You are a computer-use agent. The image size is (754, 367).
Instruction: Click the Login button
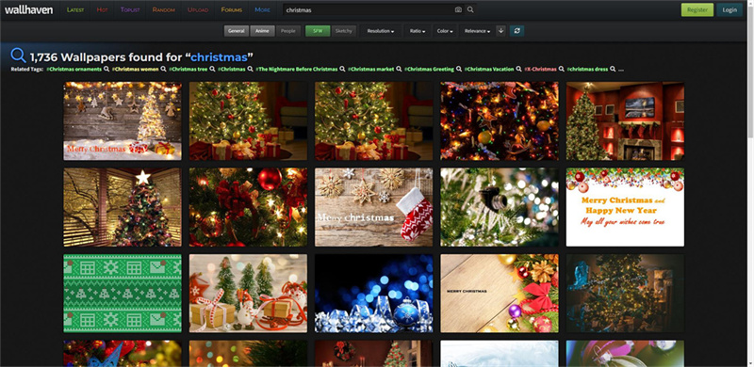[729, 9]
